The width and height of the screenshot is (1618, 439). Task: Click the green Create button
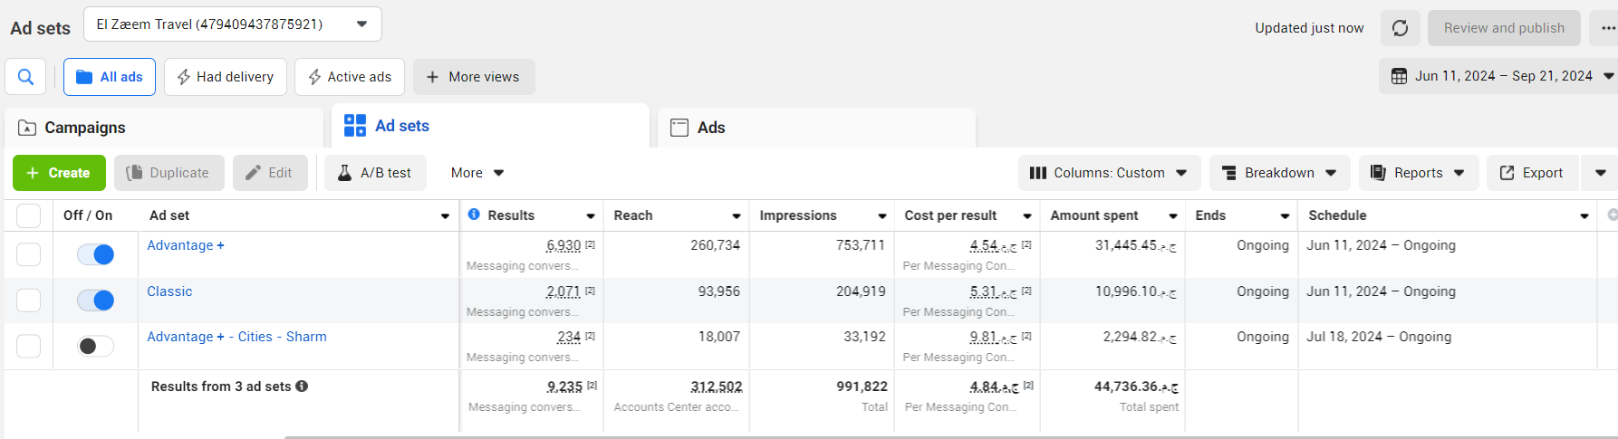pos(59,173)
